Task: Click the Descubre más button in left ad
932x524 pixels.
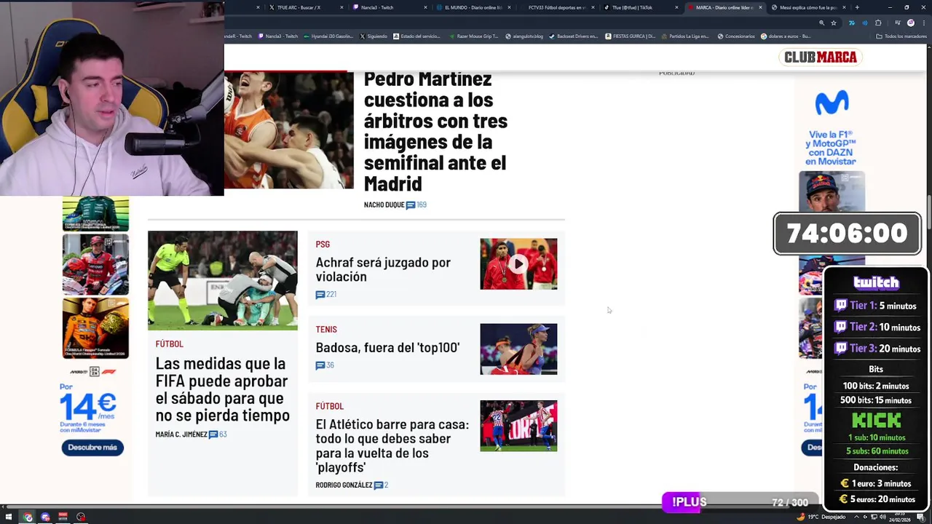Action: tap(92, 448)
